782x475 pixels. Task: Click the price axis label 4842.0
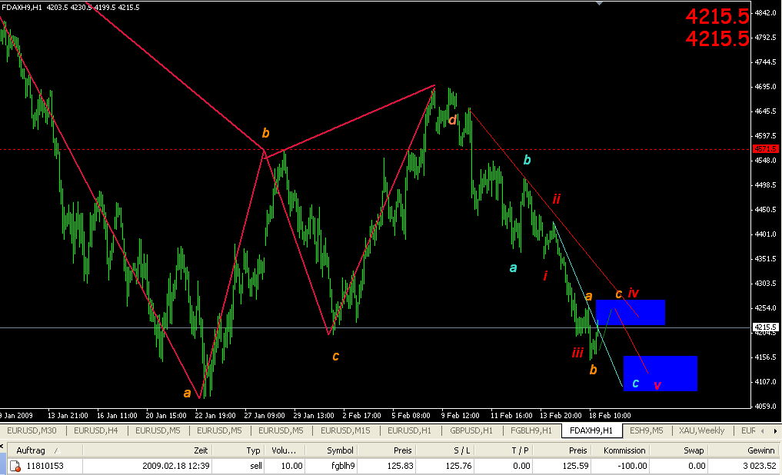click(x=766, y=13)
